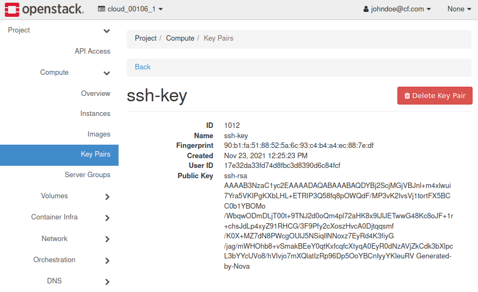This screenshot has width=478, height=292.
Task: Expand the Orchestration section arrow
Action: [x=107, y=261]
